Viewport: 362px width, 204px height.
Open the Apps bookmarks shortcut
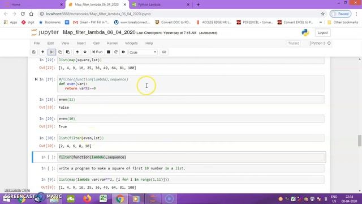[10, 22]
